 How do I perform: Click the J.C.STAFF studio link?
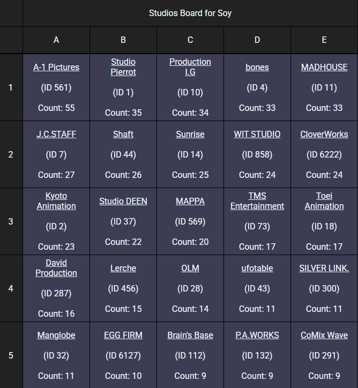(56, 134)
